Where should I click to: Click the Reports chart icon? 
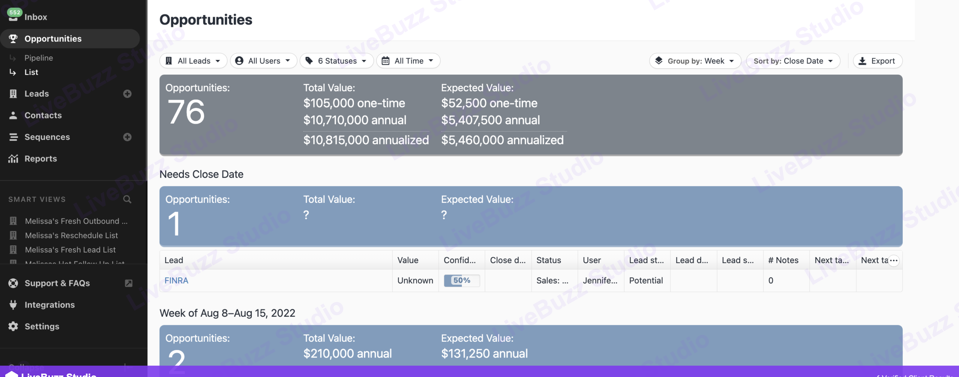point(13,159)
